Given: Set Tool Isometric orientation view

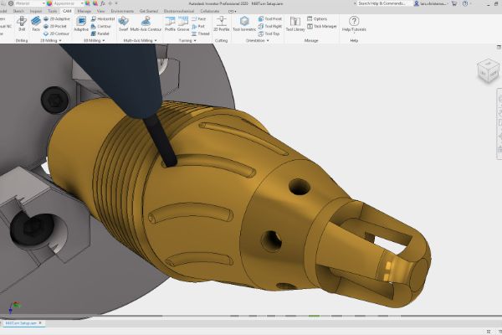Looking at the screenshot, I should point(244,24).
